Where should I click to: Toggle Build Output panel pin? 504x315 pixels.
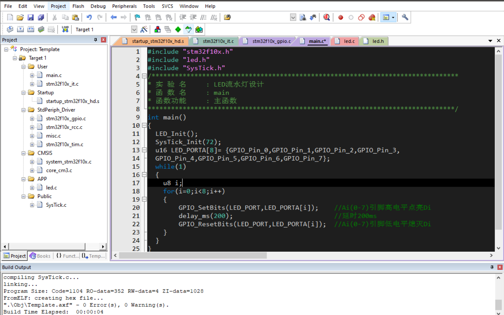point(492,267)
